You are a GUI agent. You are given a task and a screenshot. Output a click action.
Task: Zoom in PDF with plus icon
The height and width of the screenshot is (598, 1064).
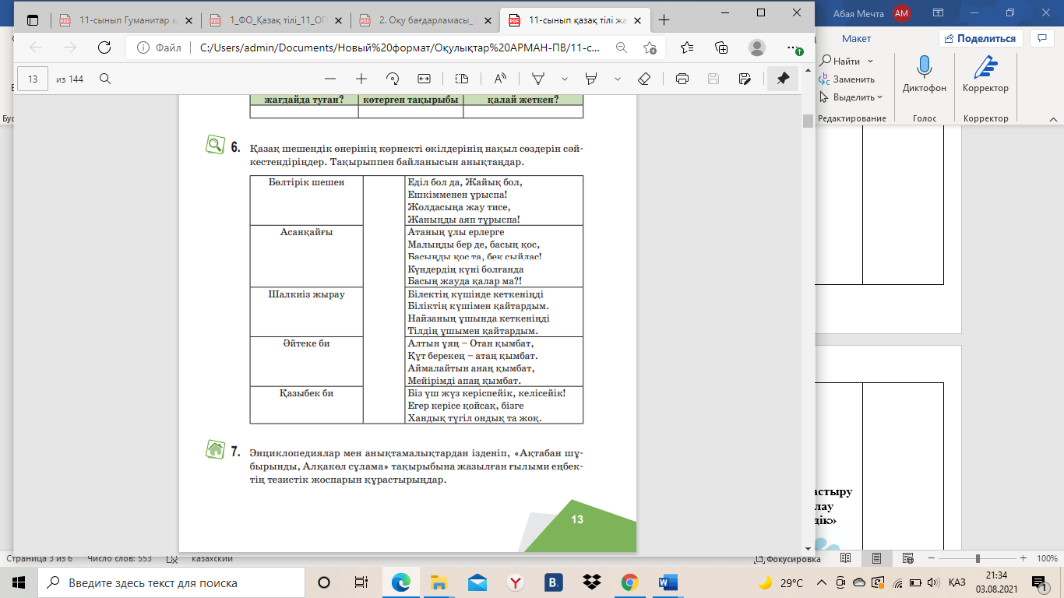coord(361,79)
